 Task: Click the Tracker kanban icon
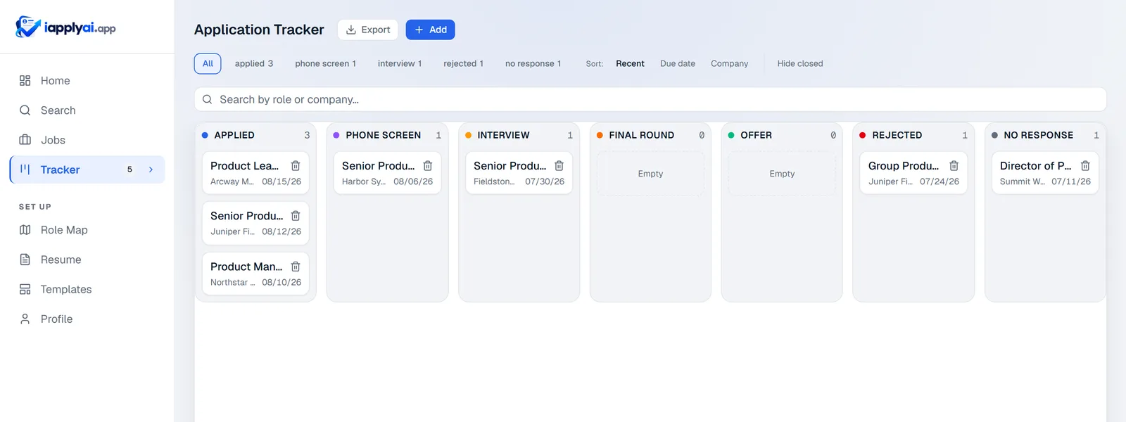25,170
